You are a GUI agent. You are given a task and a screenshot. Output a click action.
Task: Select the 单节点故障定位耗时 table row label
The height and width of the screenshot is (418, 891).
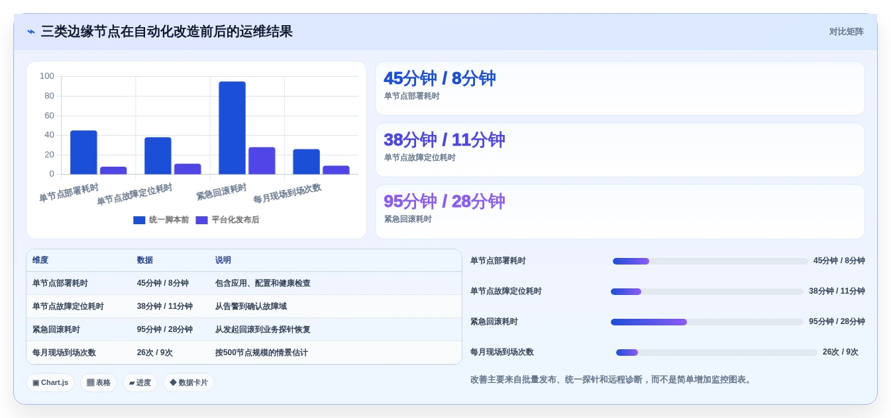pyautogui.click(x=68, y=306)
